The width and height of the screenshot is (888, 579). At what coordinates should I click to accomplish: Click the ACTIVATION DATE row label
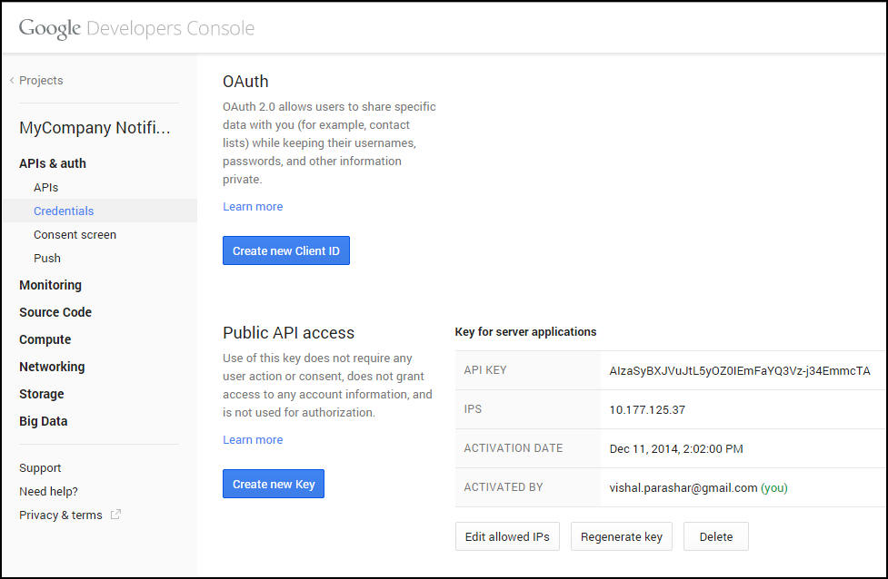tap(514, 448)
